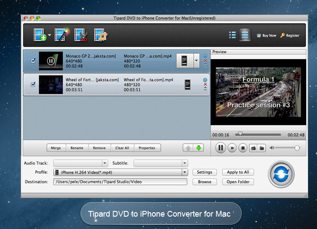Open the Crop video tool
Image resolution: width=317 pixels, height=229 pixels.
[101, 35]
